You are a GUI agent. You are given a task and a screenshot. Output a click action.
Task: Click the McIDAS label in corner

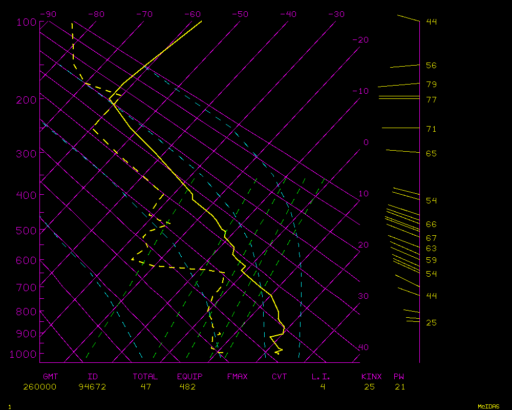coord(488,406)
